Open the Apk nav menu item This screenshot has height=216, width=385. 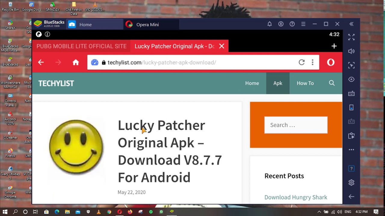coord(278,83)
